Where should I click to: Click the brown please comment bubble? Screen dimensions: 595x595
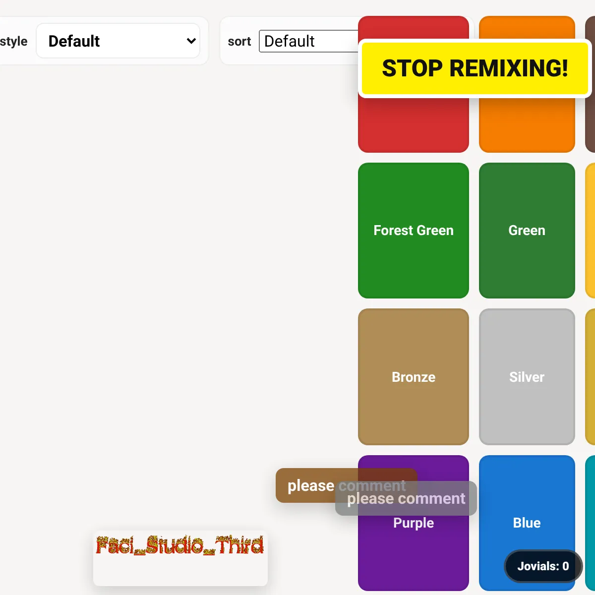click(x=306, y=486)
